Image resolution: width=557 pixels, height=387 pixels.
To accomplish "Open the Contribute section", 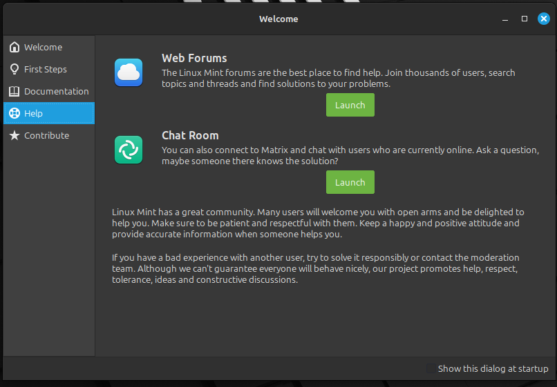I will click(49, 135).
